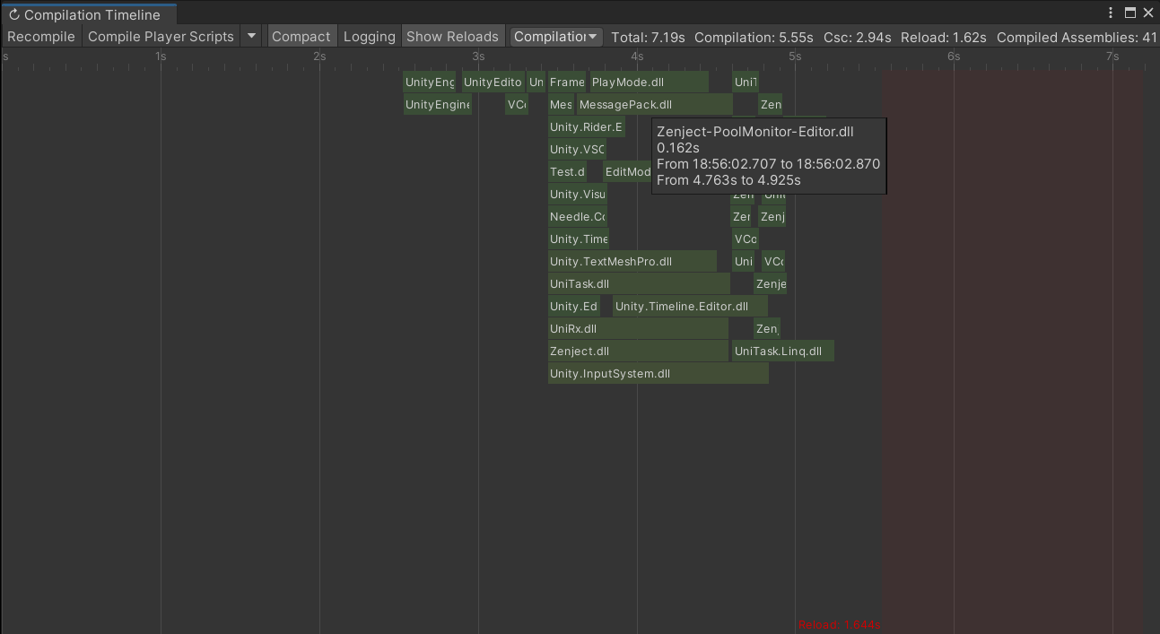Screen dimensions: 1160x634
Task: Close the Compilation Timeline window
Action: click(1148, 13)
